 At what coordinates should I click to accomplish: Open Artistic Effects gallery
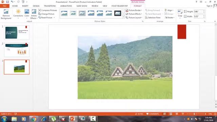point(34,14)
